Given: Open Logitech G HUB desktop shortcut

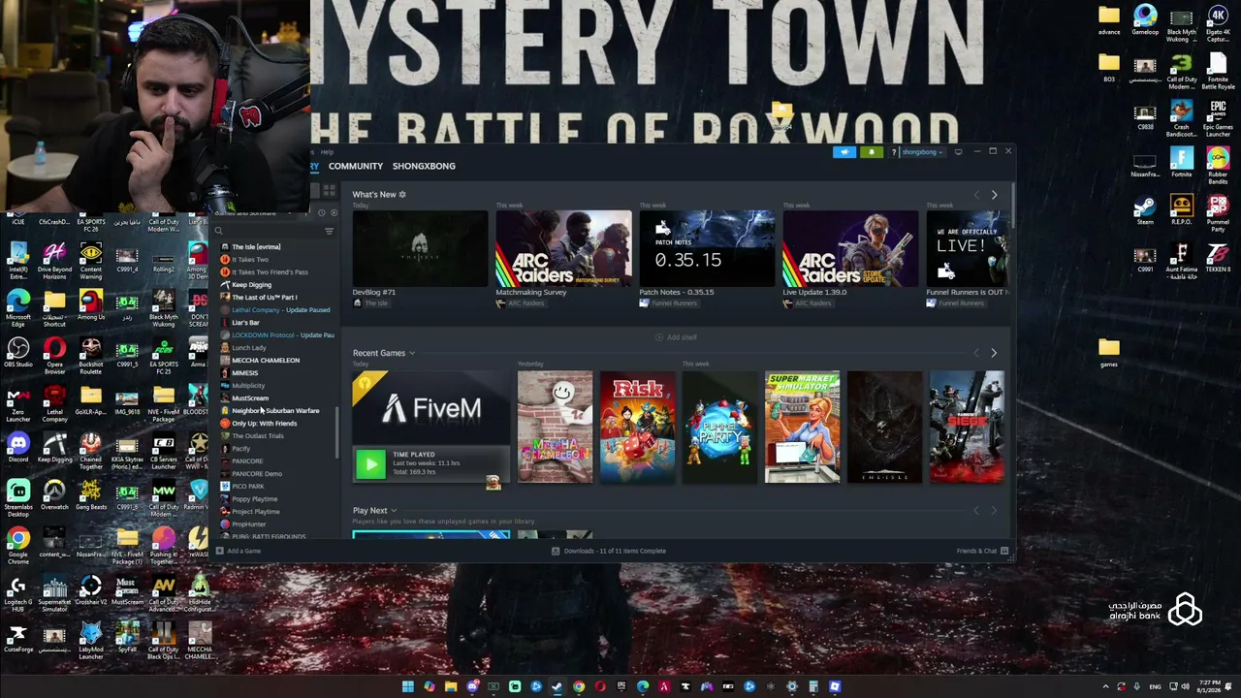Looking at the screenshot, I should pos(17,591).
